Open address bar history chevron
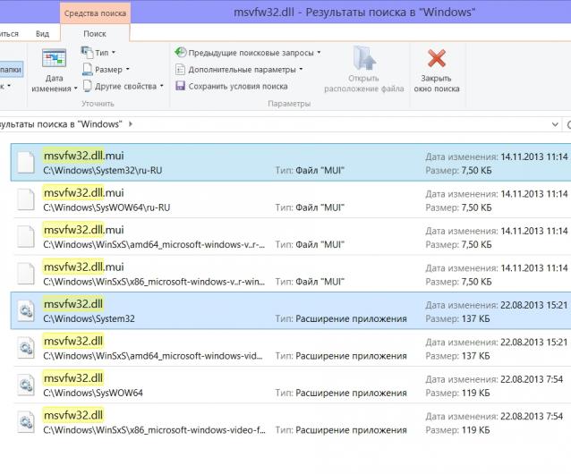Screen dimensions: 571x474 555,124
